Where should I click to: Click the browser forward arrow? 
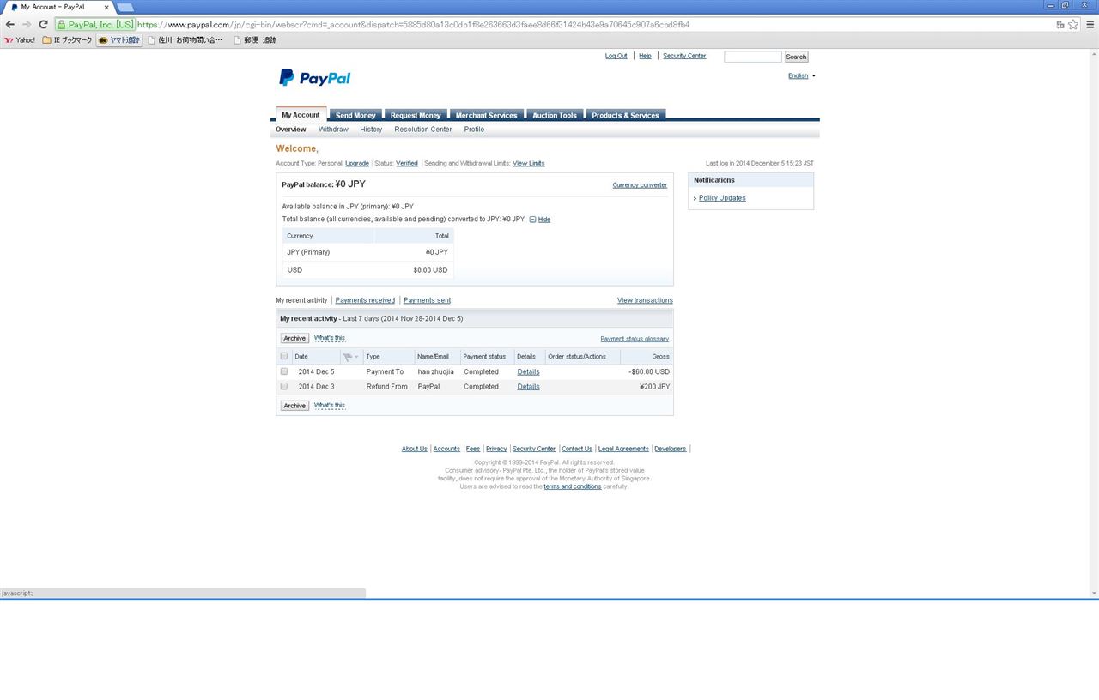[27, 25]
